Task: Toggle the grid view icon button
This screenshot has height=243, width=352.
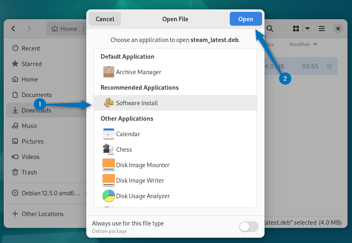Action: tap(296, 29)
